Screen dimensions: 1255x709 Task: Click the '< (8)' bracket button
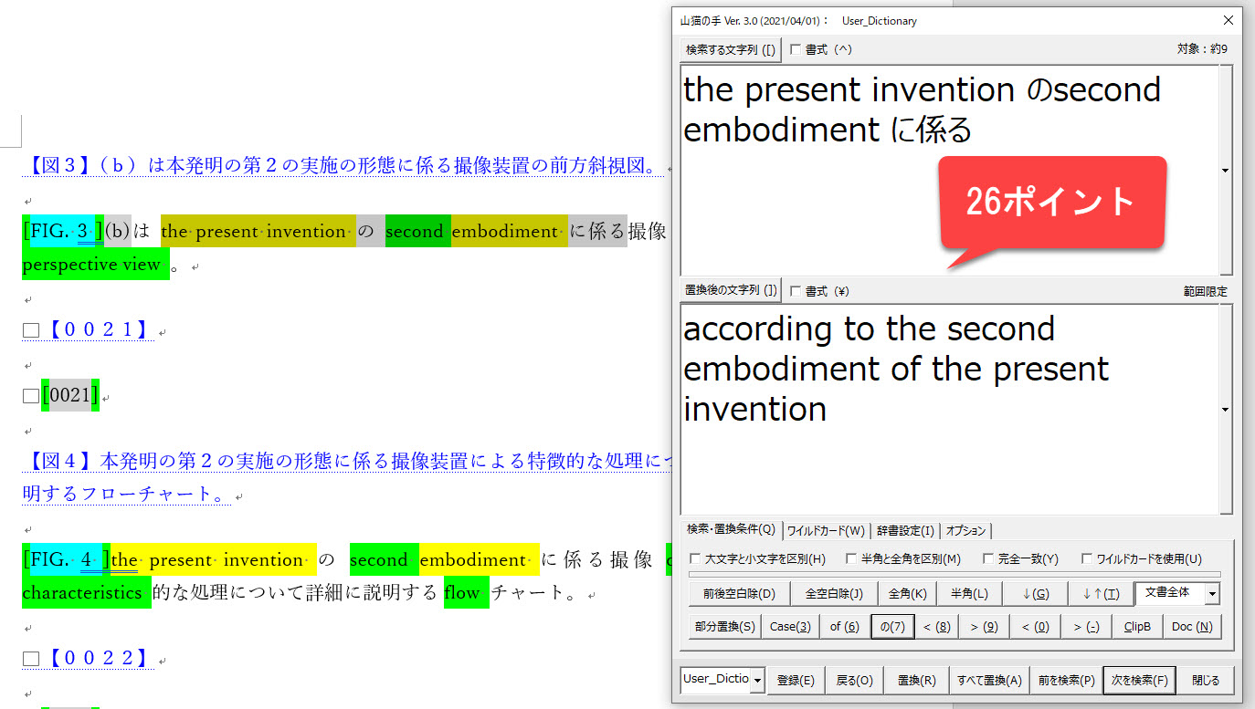point(937,627)
